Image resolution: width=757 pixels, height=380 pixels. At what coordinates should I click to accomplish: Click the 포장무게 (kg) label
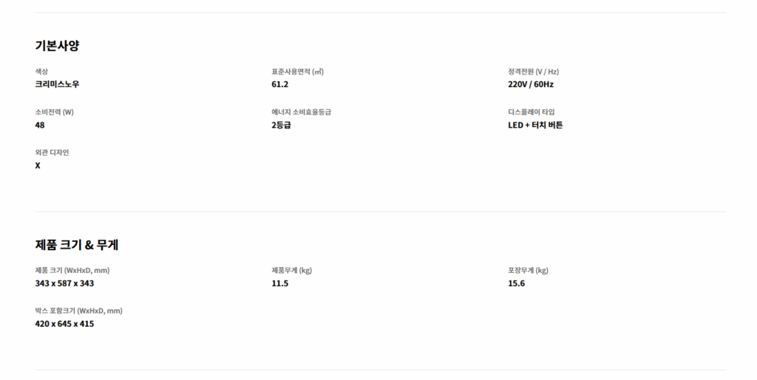pos(528,270)
